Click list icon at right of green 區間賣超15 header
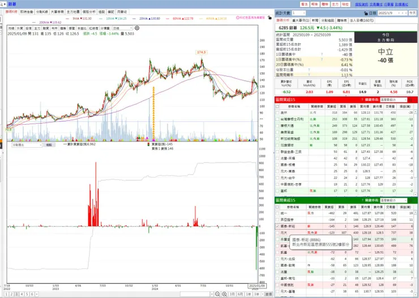The image size is (419, 298). pyautogui.click(x=411, y=200)
